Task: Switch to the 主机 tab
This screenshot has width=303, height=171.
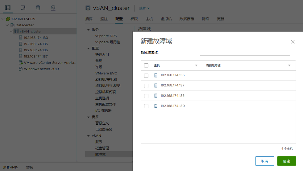Action: coord(149,19)
